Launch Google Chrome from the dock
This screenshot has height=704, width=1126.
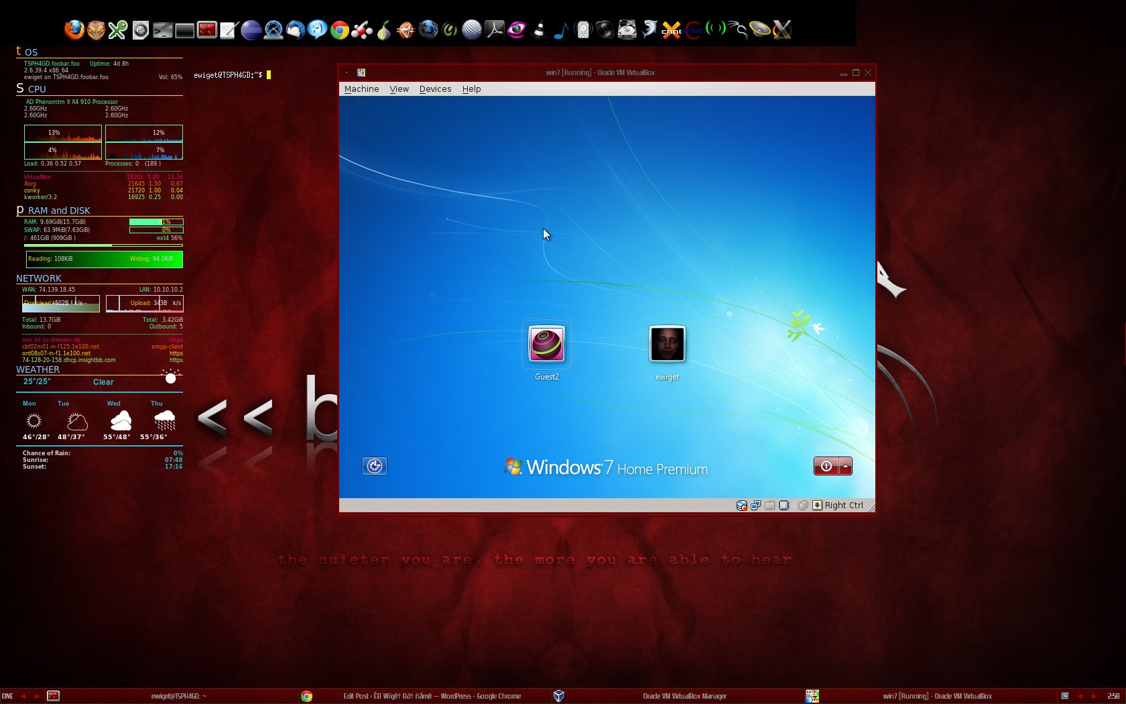tap(339, 30)
